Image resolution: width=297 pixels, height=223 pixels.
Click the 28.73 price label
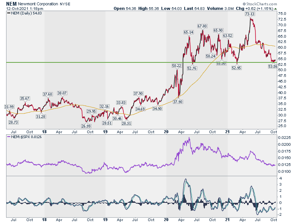pos(13,122)
